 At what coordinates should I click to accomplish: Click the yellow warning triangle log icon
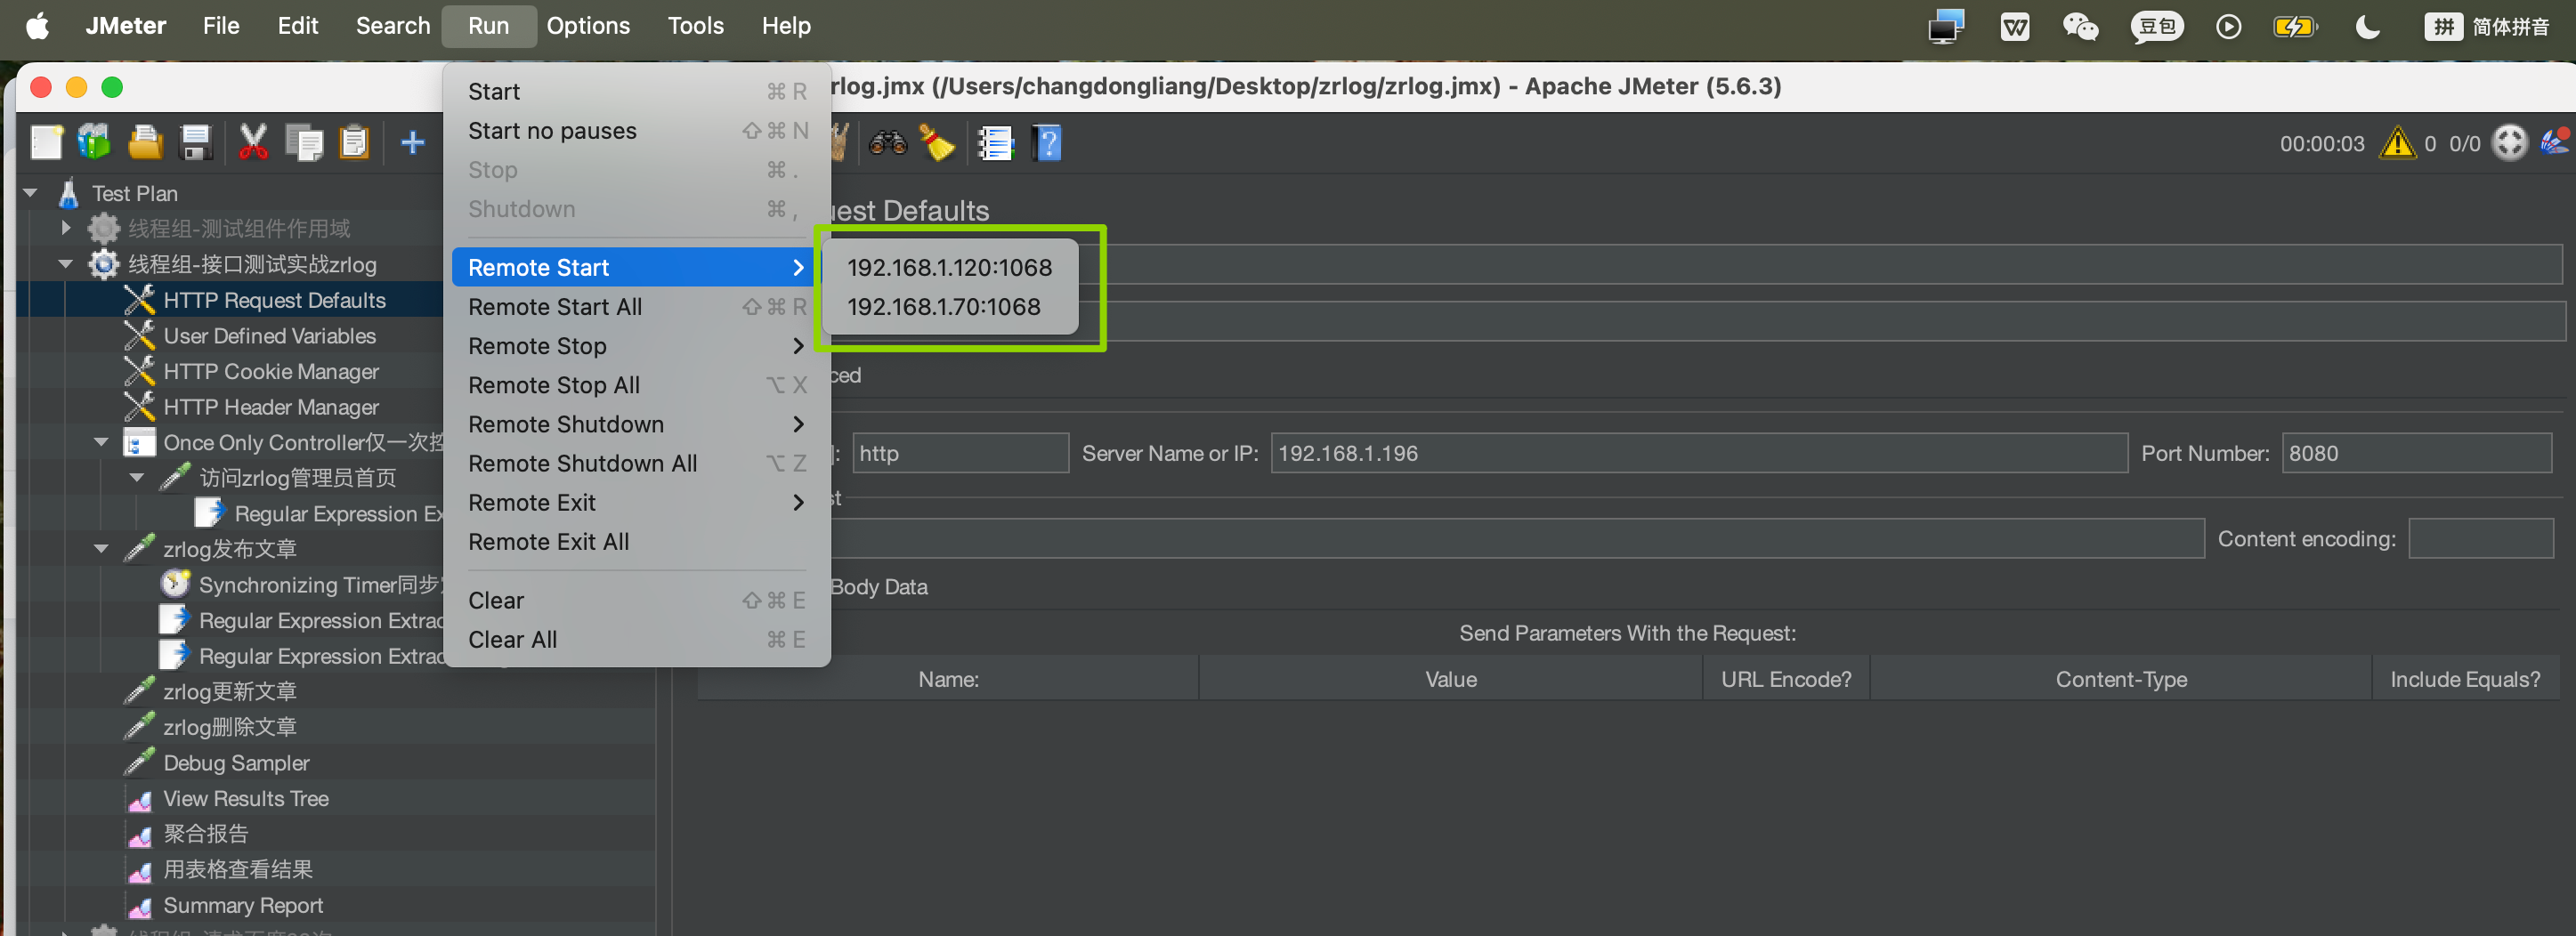tap(2397, 143)
